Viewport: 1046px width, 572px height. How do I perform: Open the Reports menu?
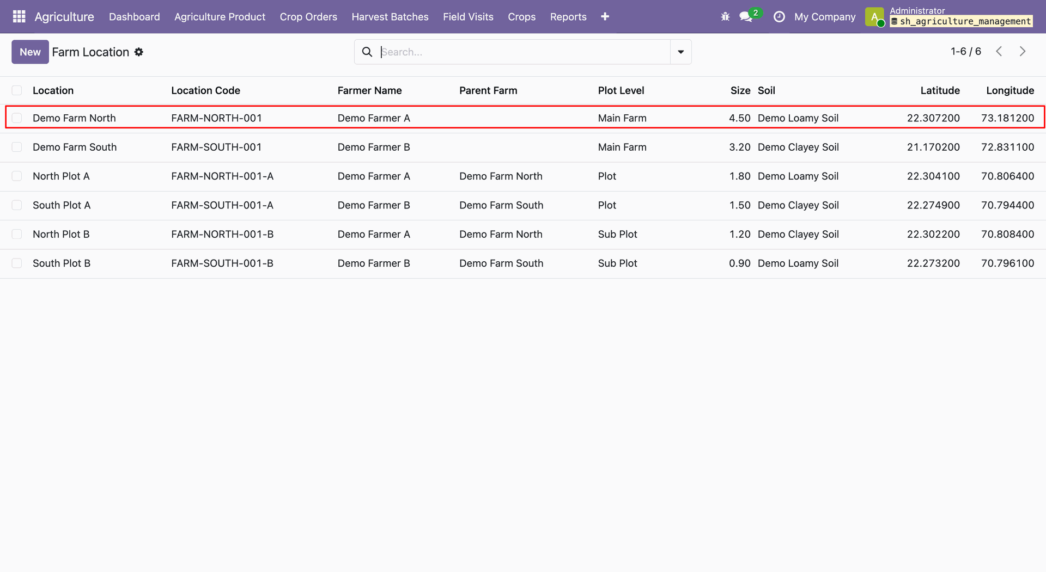[x=568, y=17]
